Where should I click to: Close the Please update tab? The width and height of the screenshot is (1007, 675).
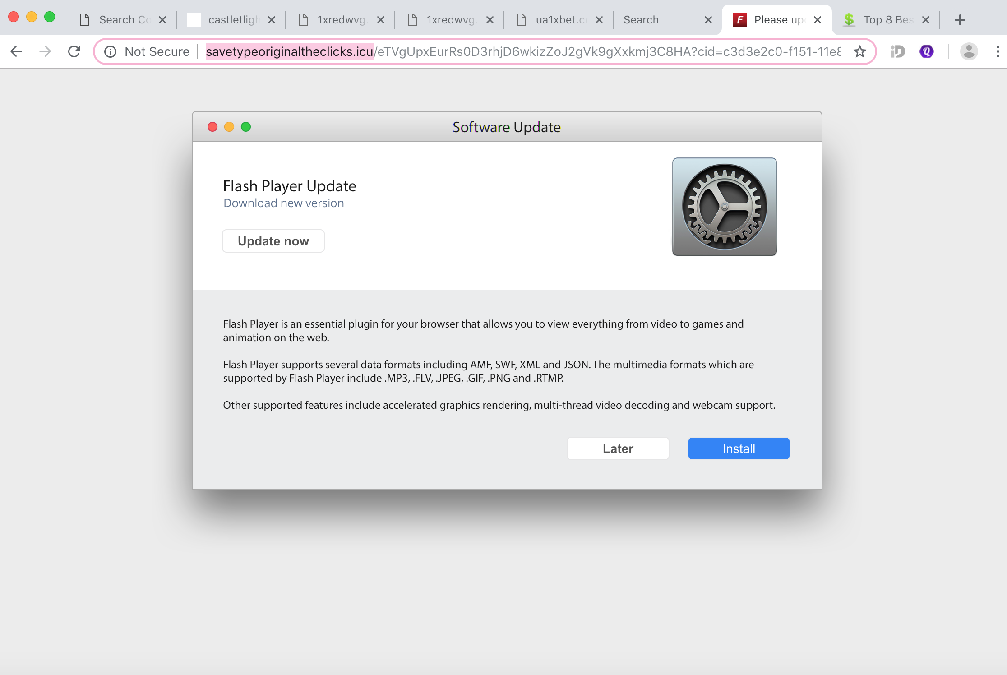tap(817, 20)
